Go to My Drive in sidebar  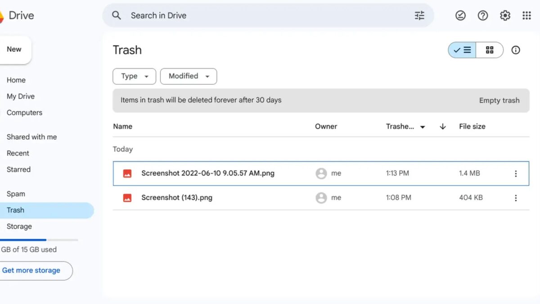click(21, 96)
